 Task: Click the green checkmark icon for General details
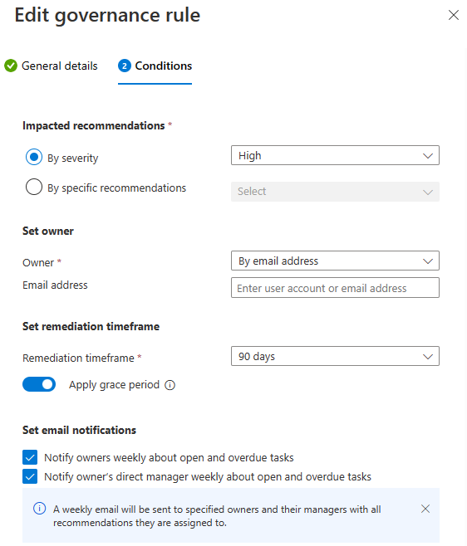coord(11,66)
